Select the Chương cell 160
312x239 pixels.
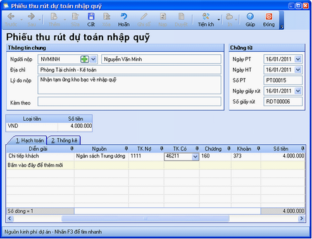[x=215, y=156]
